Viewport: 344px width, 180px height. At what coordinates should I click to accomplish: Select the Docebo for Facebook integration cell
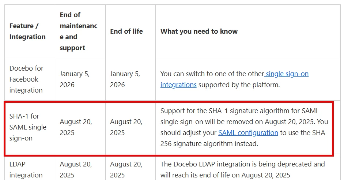pos(26,79)
